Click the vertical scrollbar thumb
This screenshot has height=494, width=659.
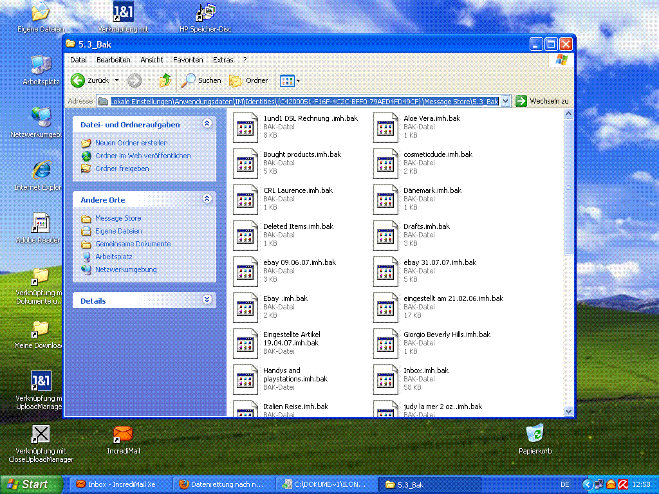[x=568, y=187]
